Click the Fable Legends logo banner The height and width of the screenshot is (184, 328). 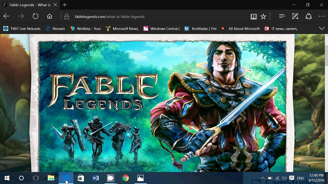pos(104,92)
